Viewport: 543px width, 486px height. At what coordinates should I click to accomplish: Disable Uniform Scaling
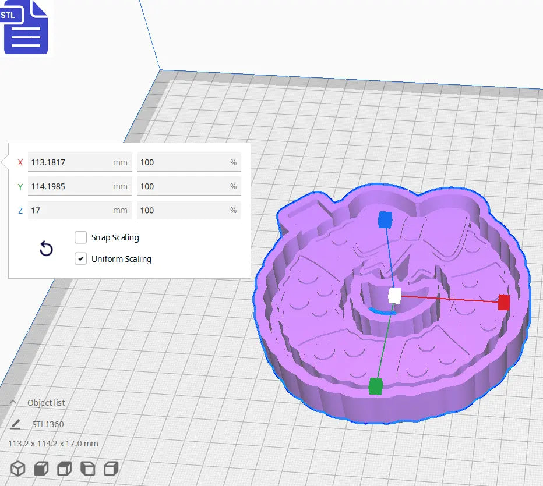pos(81,258)
